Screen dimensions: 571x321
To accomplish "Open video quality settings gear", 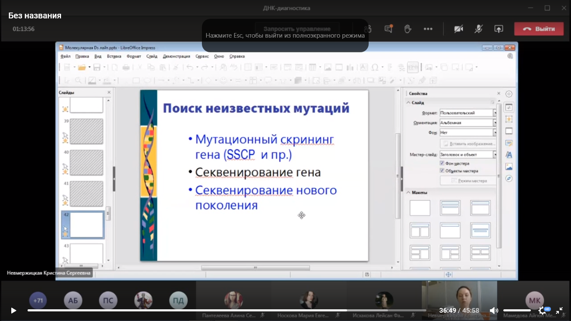I will click(x=542, y=311).
